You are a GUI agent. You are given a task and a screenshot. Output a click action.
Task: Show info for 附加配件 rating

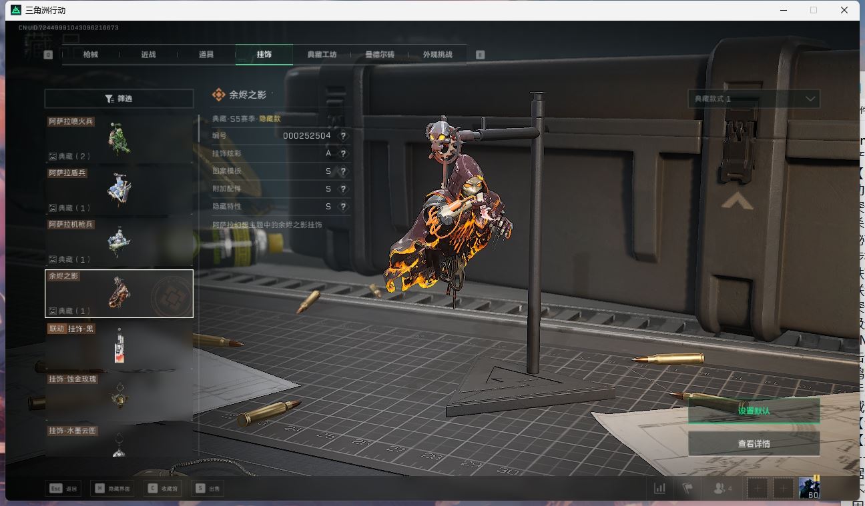[x=343, y=189]
